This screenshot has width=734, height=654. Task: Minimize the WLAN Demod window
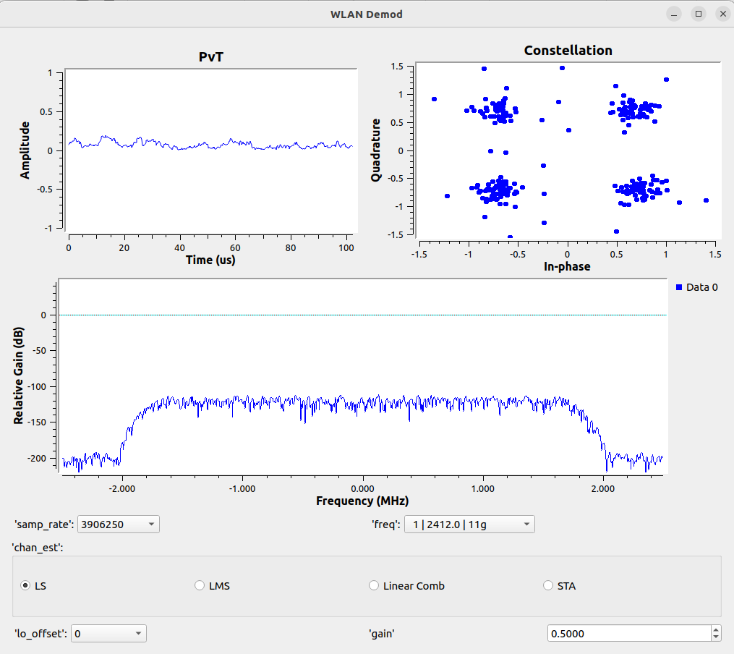tap(674, 14)
